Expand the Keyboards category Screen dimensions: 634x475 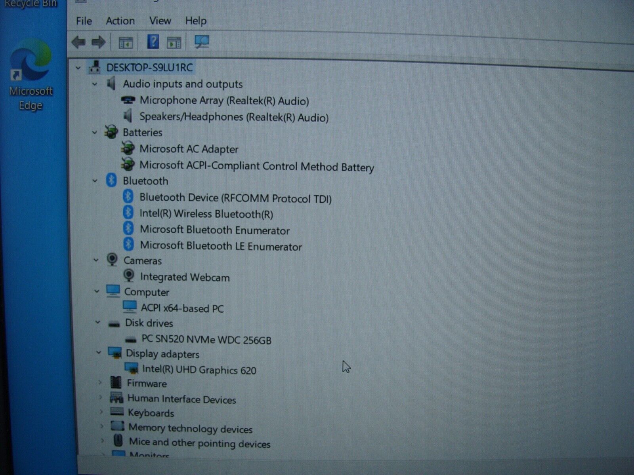[x=101, y=412]
